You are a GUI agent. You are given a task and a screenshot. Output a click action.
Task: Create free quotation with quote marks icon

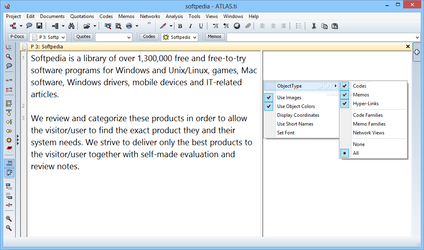(9, 80)
